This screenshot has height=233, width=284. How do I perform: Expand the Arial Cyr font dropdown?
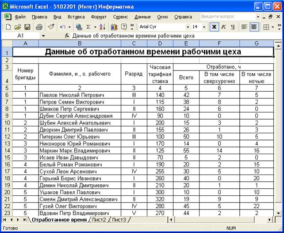tap(187, 27)
